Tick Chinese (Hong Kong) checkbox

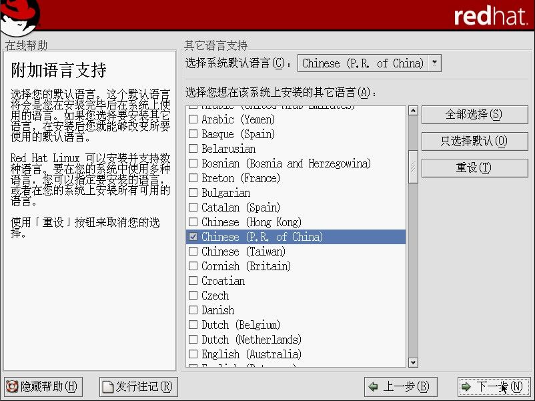point(193,222)
